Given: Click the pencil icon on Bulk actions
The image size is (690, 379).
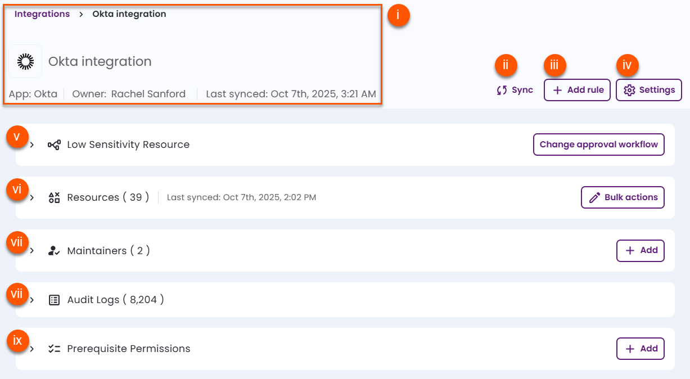Looking at the screenshot, I should tap(596, 197).
